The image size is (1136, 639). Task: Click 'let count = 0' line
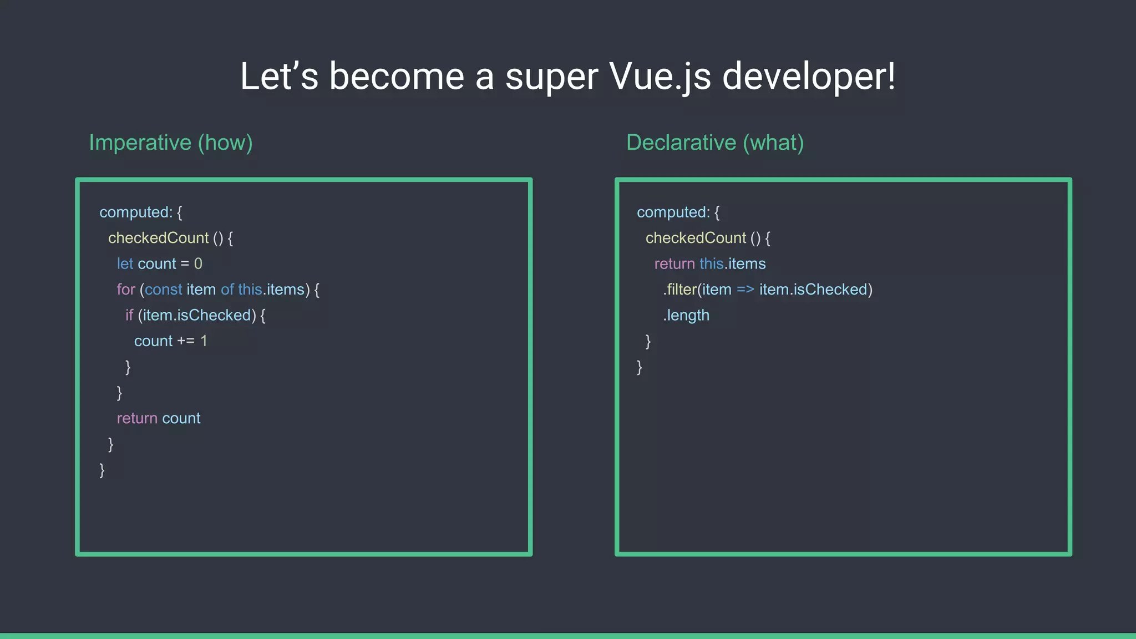pyautogui.click(x=160, y=263)
